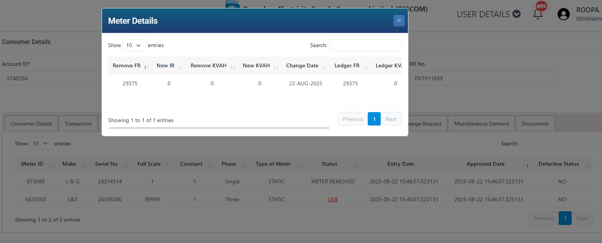Select serial number 24214314

pyautogui.click(x=110, y=181)
